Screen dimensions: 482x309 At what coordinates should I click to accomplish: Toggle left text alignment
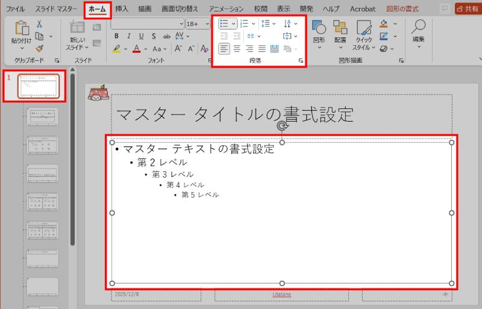[x=224, y=49]
